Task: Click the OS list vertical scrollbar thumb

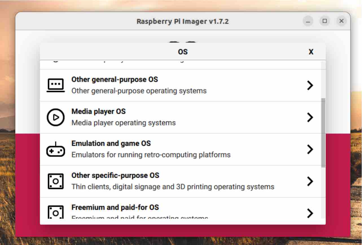Action: click(323, 132)
